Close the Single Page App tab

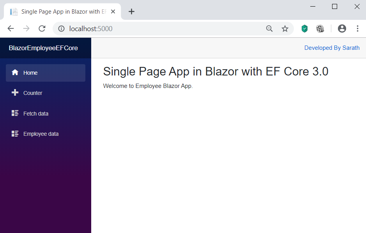tap(113, 11)
